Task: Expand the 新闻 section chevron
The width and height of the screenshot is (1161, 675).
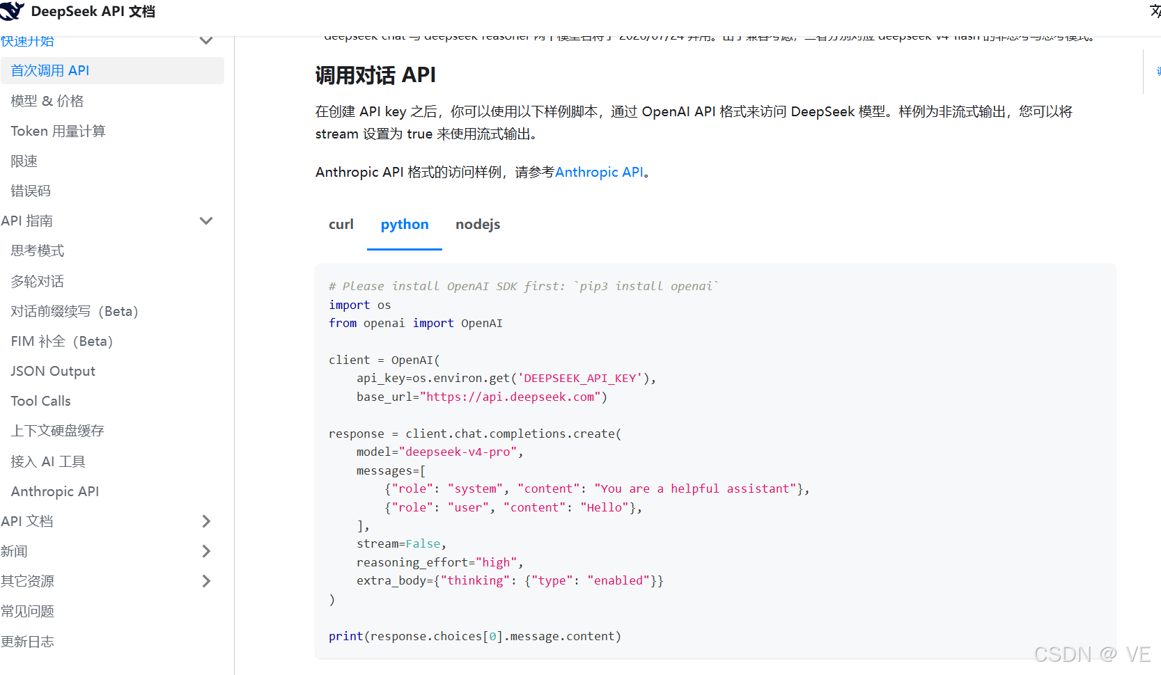Action: (206, 551)
